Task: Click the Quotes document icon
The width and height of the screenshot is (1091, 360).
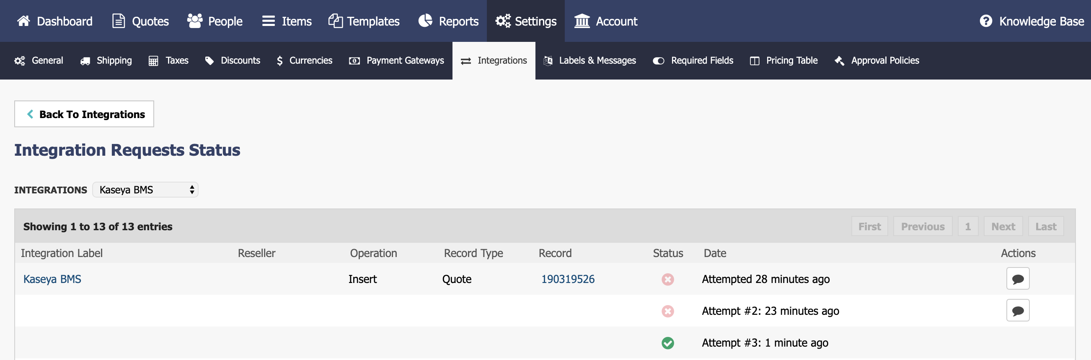Action: pyautogui.click(x=118, y=21)
